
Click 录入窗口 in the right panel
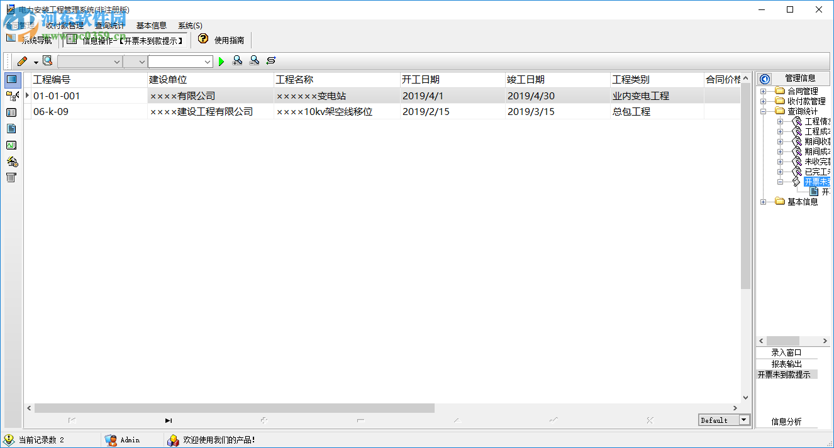click(x=787, y=352)
